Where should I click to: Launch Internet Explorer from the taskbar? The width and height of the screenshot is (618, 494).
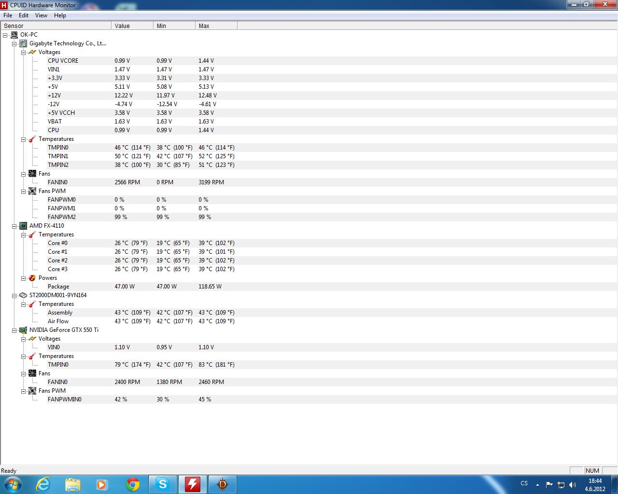43,484
